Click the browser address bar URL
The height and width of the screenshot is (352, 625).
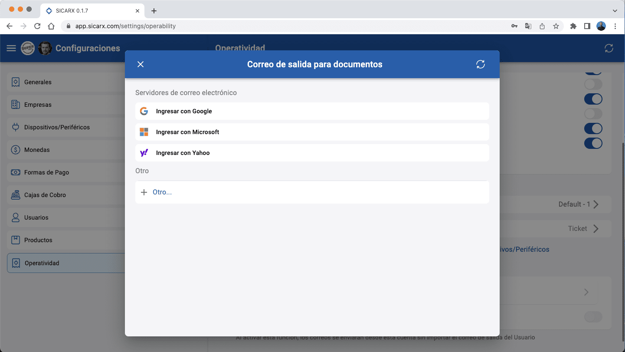pyautogui.click(x=125, y=26)
